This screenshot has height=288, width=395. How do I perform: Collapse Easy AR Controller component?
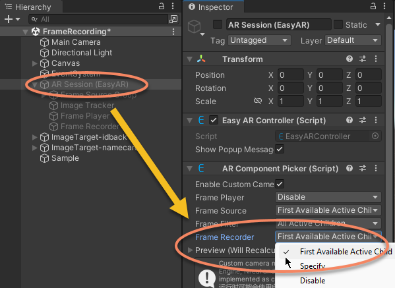(x=189, y=121)
